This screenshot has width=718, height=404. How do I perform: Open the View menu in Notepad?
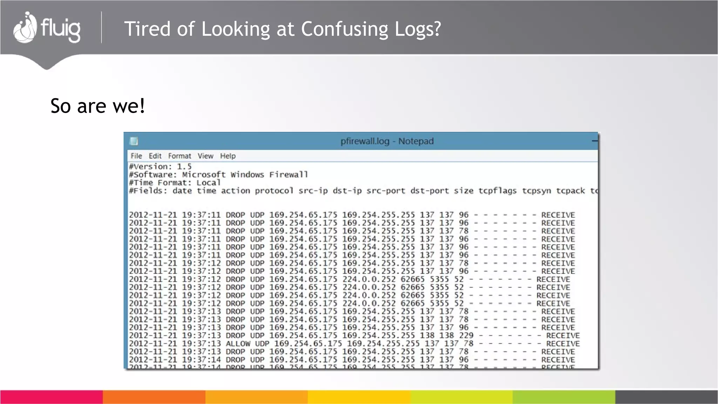205,156
